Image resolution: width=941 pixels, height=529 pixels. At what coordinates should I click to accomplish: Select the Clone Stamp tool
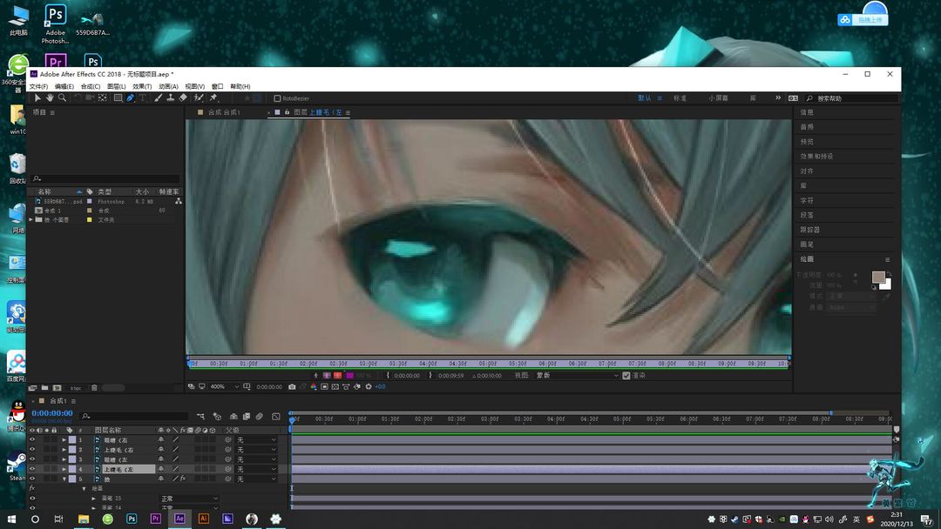[x=171, y=97]
